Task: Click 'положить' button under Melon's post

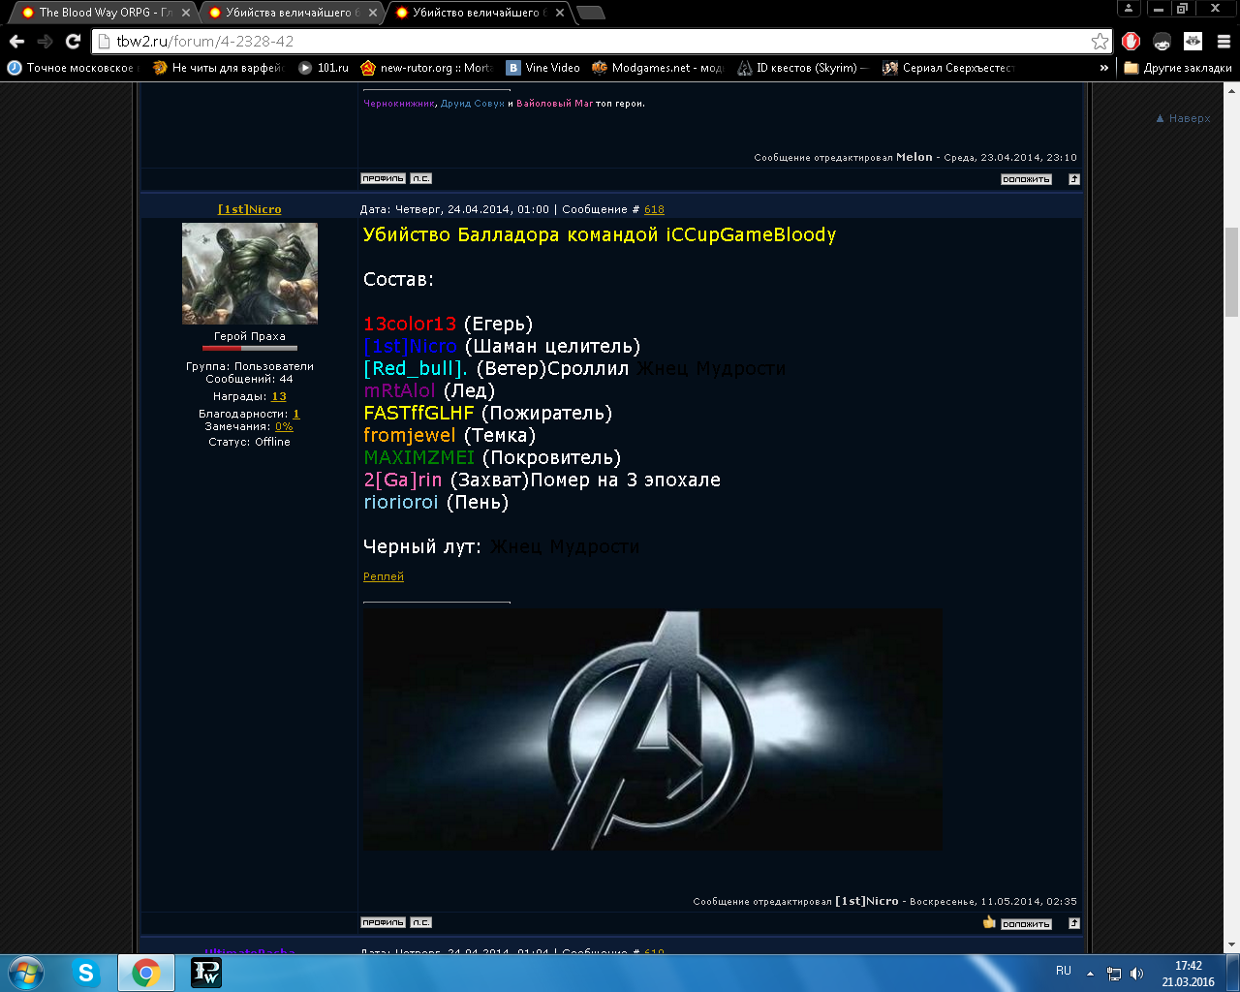Action: [x=1026, y=179]
